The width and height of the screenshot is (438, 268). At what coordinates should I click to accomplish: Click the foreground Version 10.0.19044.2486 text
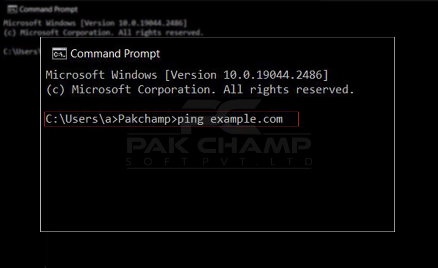pos(247,75)
